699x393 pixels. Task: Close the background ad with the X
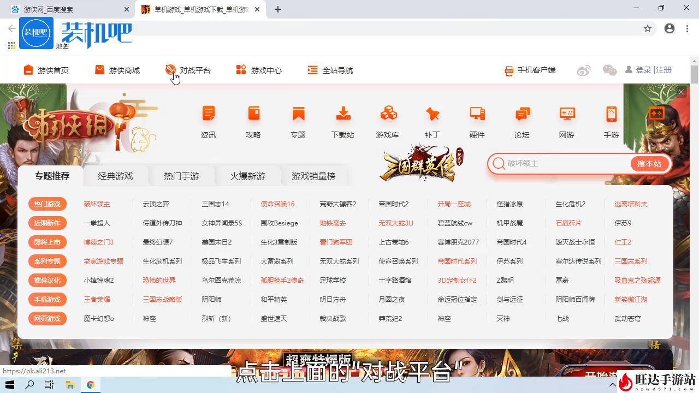pyautogui.click(x=681, y=92)
